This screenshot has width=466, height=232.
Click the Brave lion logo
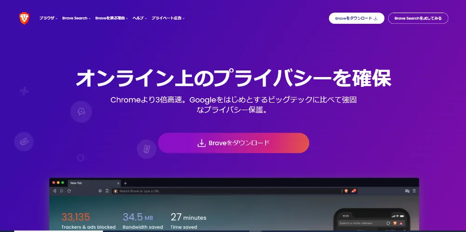tap(24, 18)
